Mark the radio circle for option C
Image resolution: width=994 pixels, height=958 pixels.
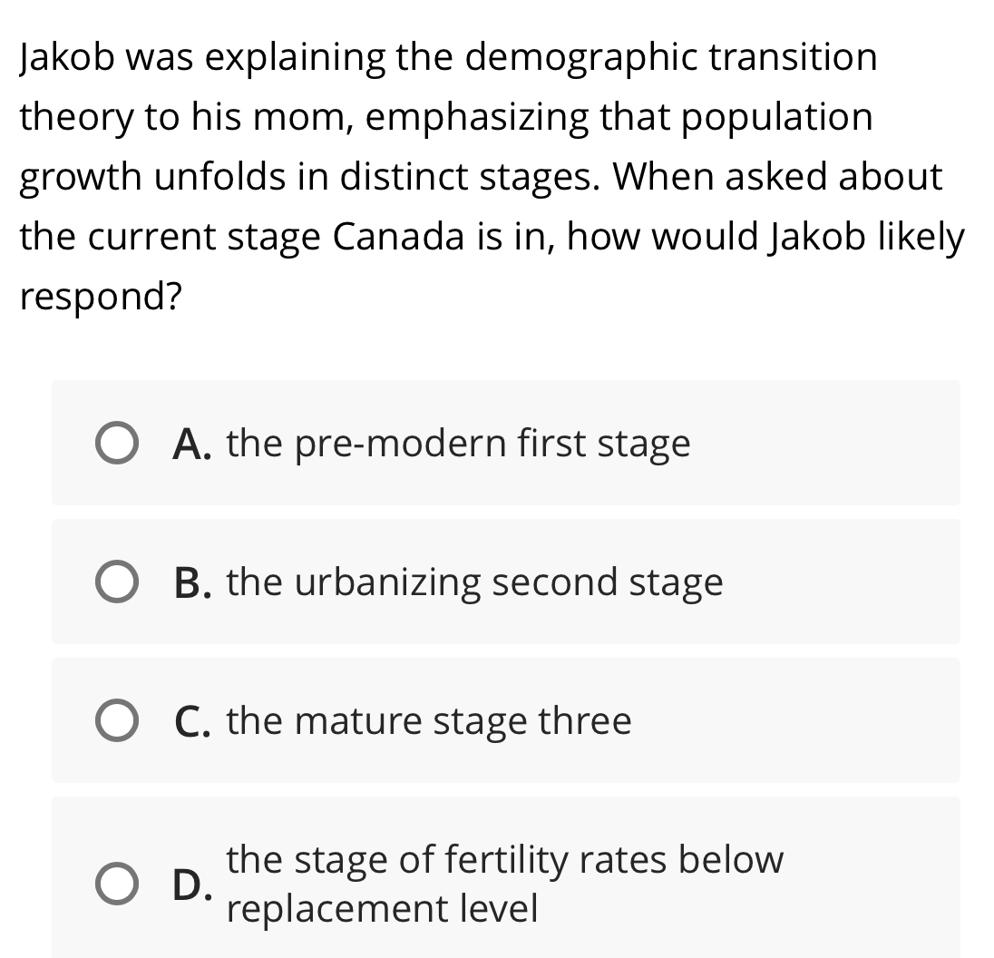pos(117,721)
